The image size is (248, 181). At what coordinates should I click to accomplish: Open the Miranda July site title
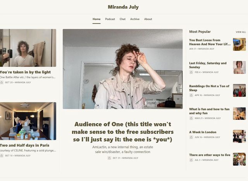point(123,7)
